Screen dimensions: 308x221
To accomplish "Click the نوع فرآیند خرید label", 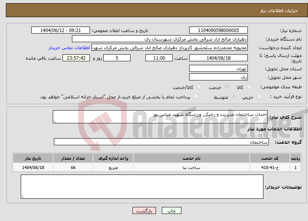I will [286, 96].
